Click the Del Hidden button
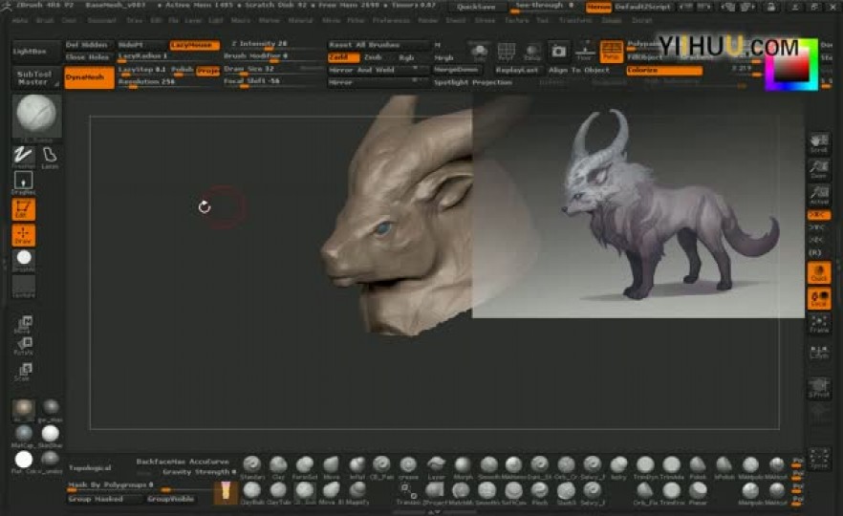 [x=87, y=45]
